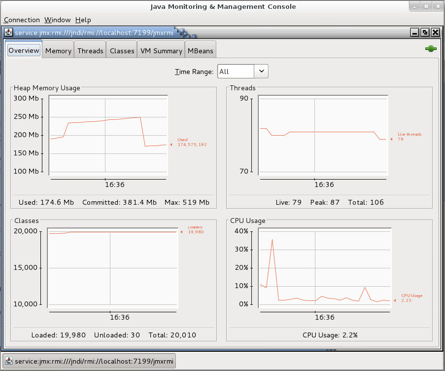This screenshot has height=371, width=445.
Task: Switch to the Threads tab
Action: [x=90, y=50]
